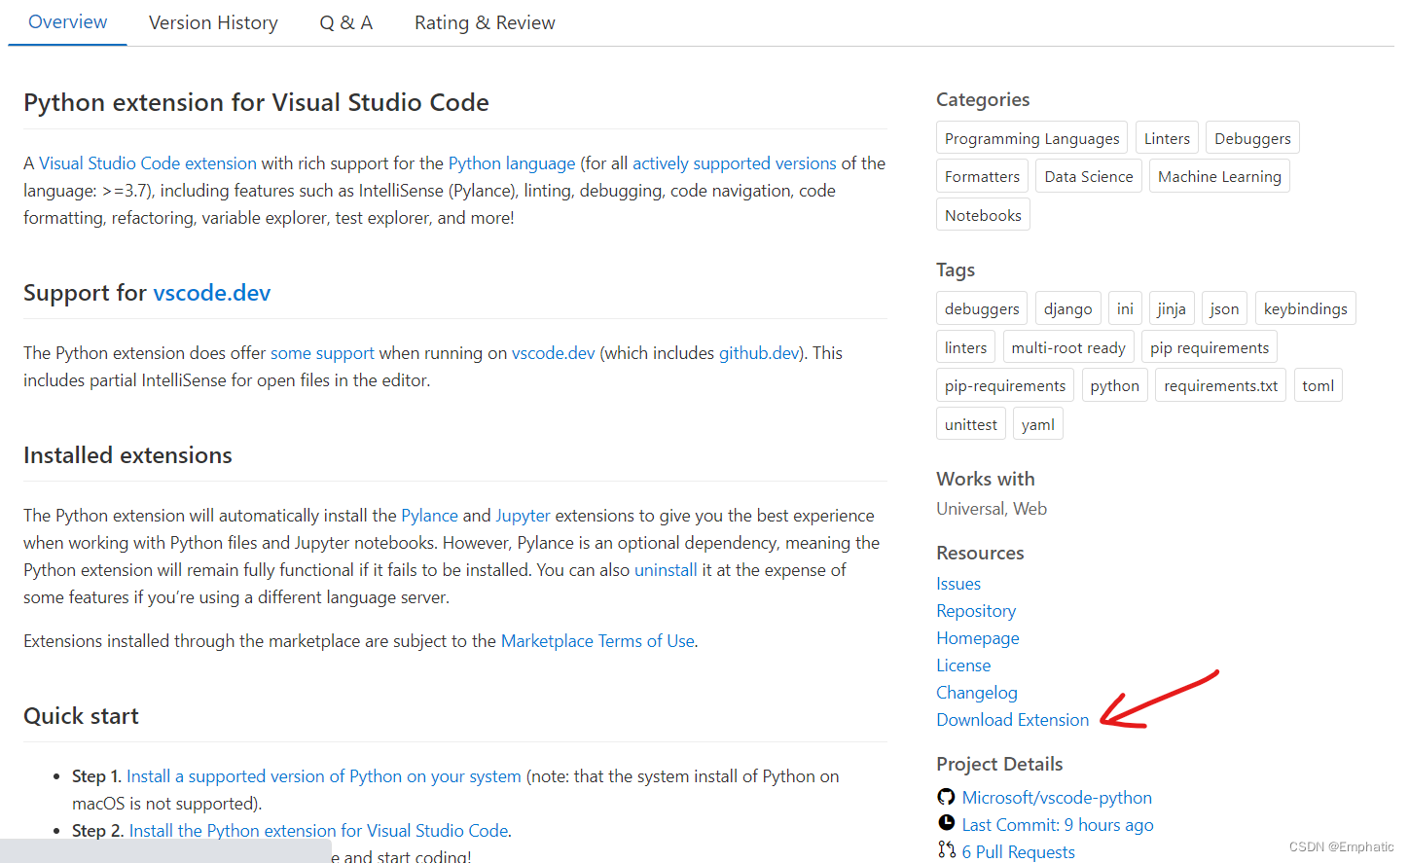
Task: Open the Jupyter extension link
Action: (x=523, y=516)
